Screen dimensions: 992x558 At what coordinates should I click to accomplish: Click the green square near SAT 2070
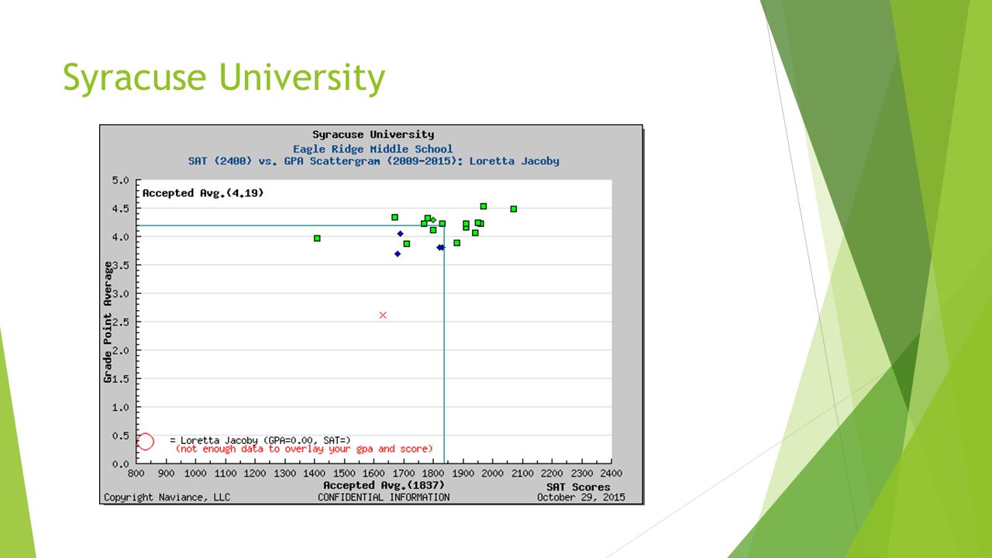[513, 208]
